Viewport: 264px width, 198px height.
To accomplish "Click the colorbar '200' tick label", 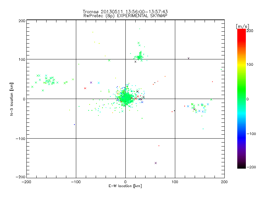I will point(250,31).
